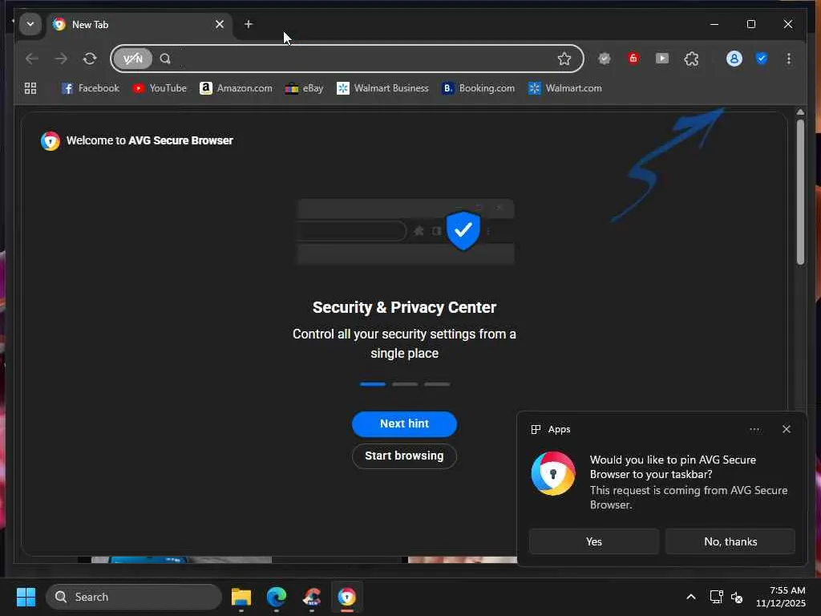Open the eBay bookmark
The image size is (821, 616).
pyautogui.click(x=304, y=88)
